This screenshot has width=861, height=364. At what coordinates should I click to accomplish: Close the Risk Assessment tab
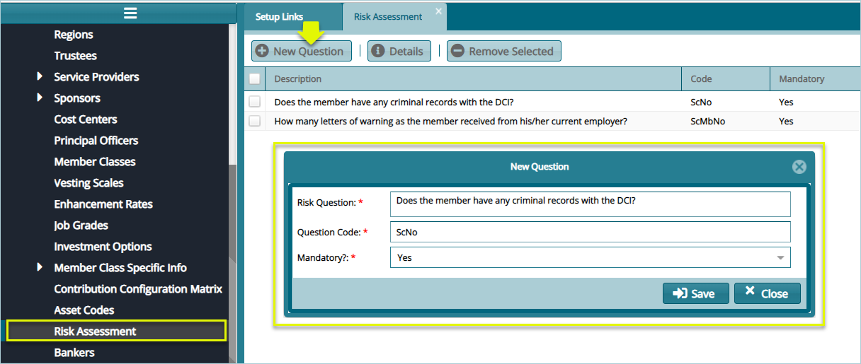click(x=438, y=11)
